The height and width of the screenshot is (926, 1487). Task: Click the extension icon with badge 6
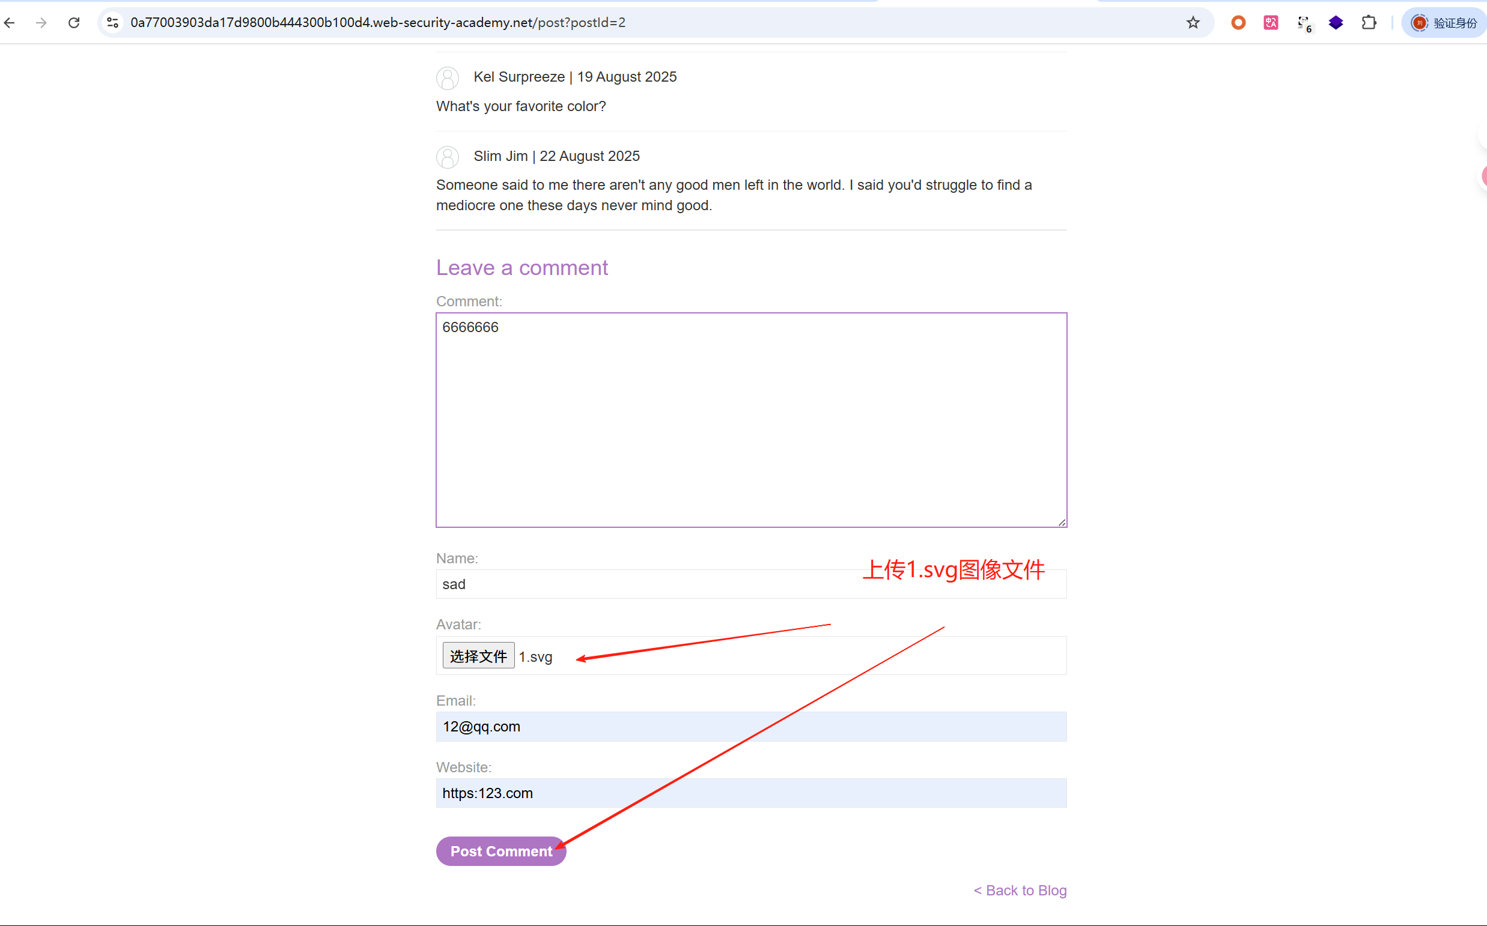1304,24
